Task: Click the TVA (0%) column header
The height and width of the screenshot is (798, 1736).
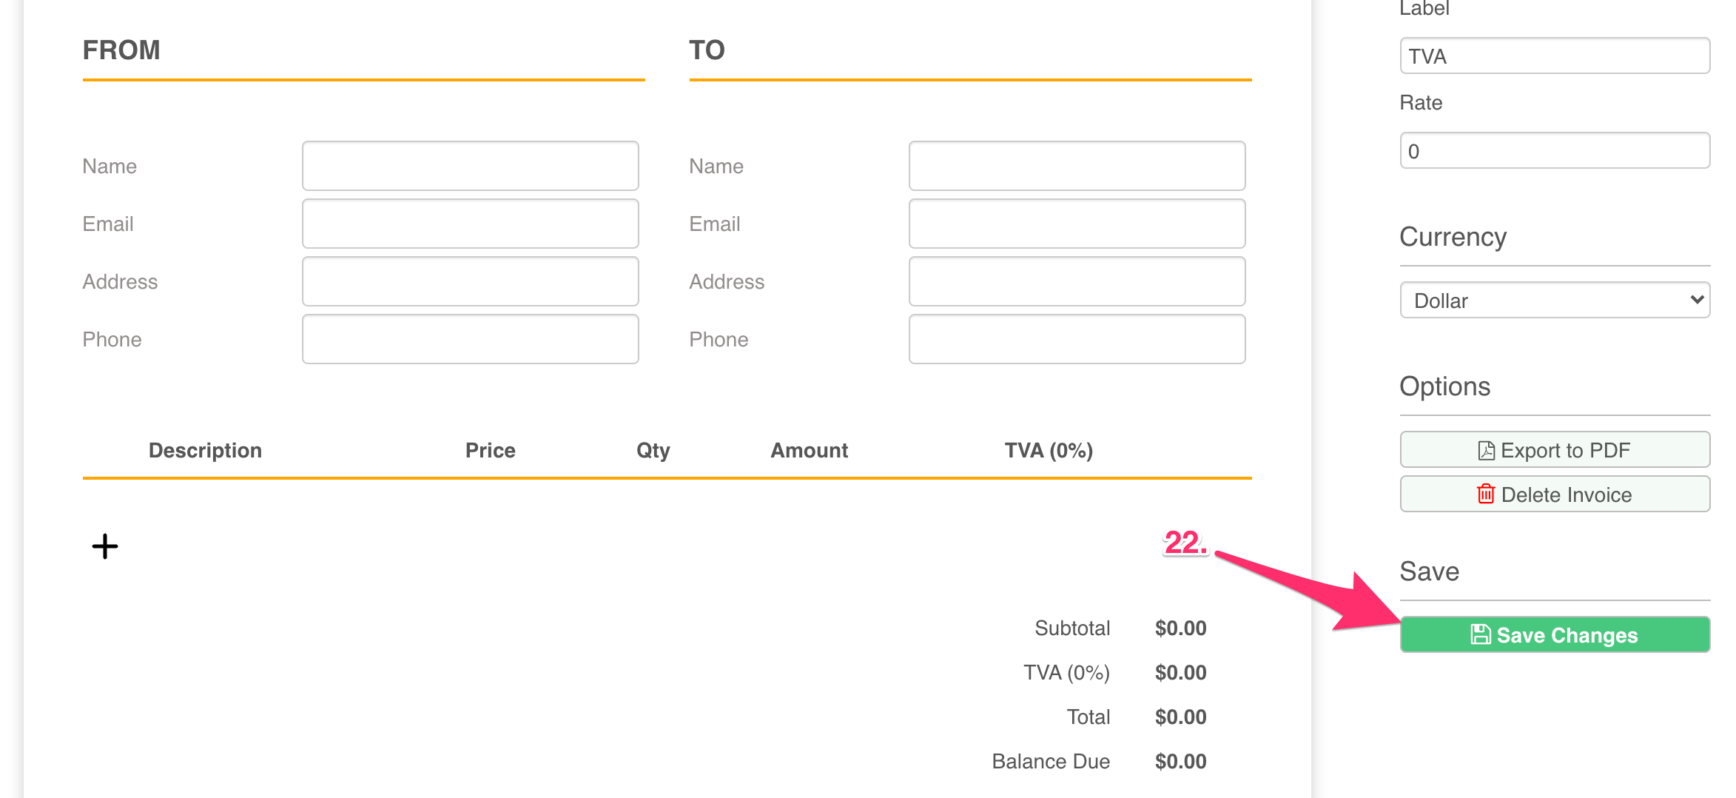Action: pyautogui.click(x=1049, y=450)
